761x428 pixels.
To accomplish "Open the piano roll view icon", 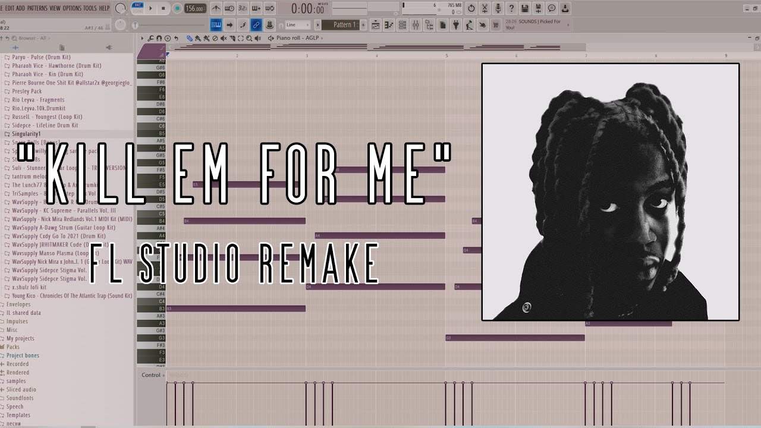I will [x=389, y=25].
